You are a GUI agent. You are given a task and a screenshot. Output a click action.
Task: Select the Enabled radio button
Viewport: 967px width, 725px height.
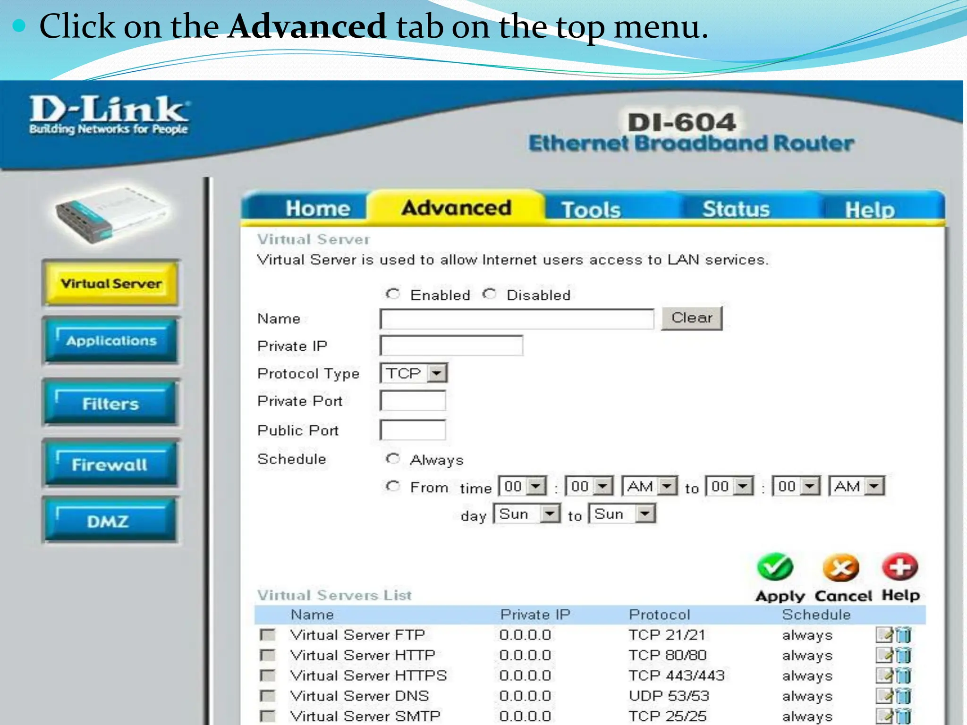393,294
